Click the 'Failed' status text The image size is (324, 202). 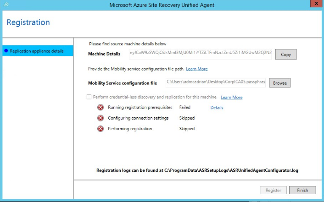tap(185, 107)
